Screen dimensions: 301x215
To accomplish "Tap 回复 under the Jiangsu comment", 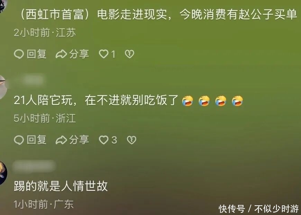I will point(36,54).
